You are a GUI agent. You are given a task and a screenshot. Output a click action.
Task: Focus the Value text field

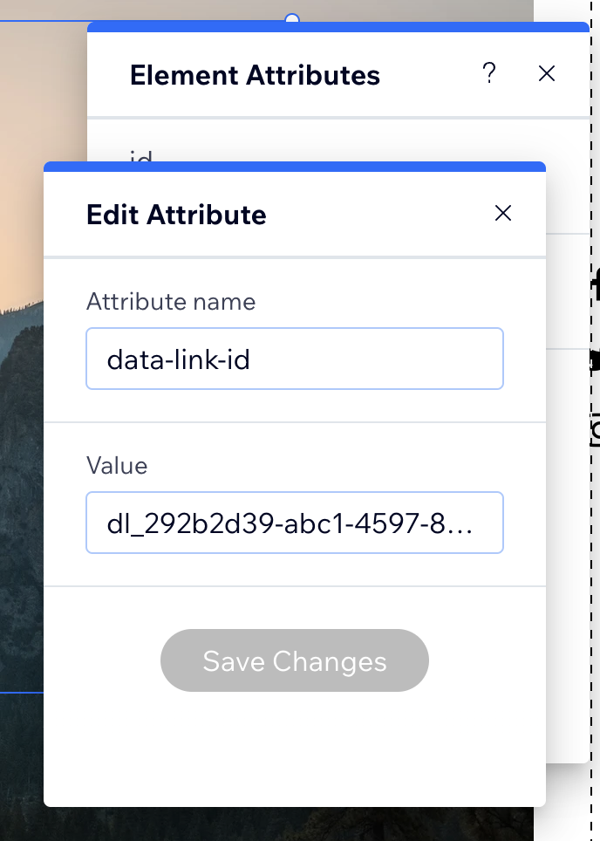pos(294,523)
